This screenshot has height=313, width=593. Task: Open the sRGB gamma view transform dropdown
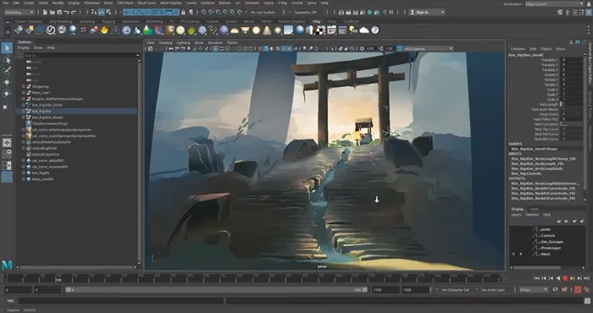pyautogui.click(x=429, y=48)
